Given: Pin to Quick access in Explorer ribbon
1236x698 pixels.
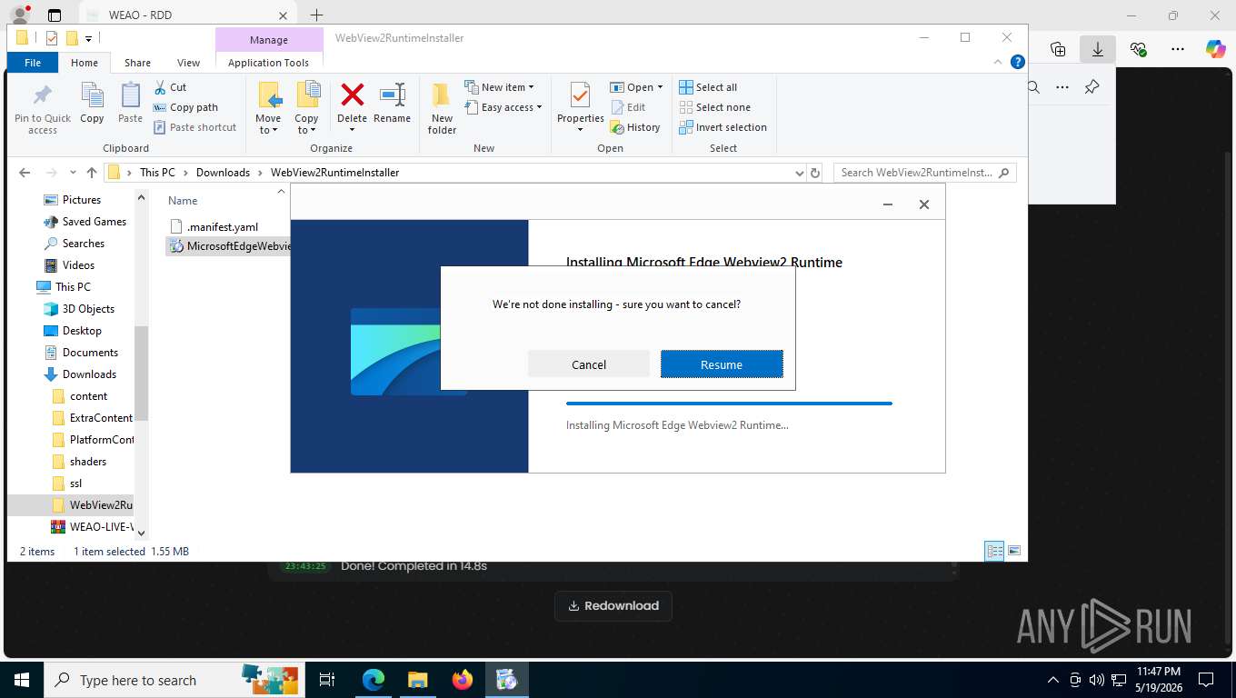Looking at the screenshot, I should (x=43, y=109).
